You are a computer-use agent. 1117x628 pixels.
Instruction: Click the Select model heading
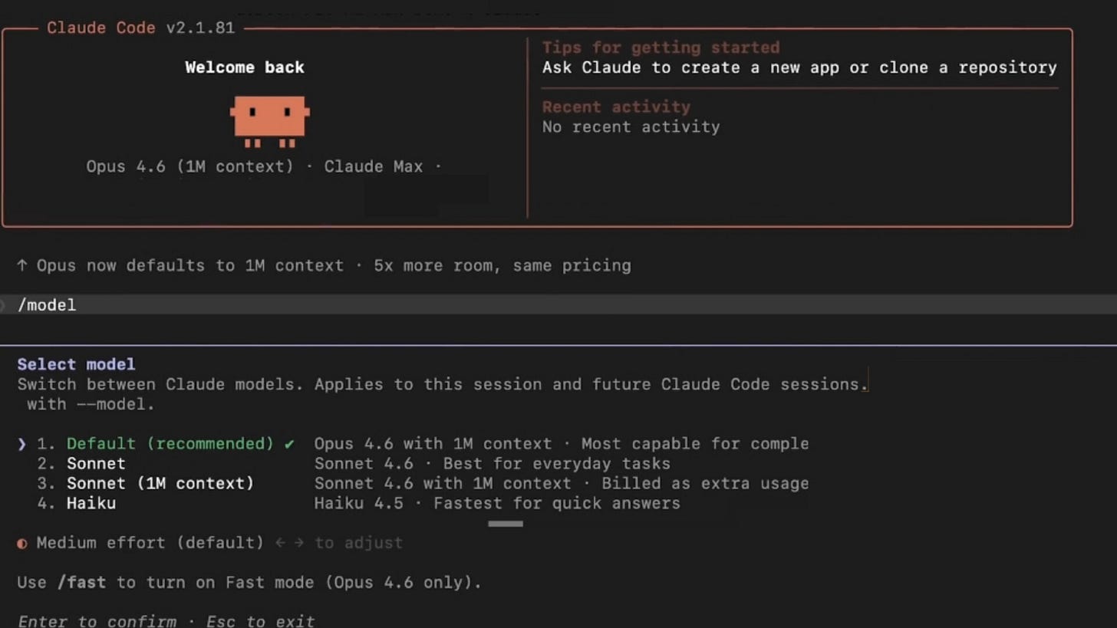(76, 364)
